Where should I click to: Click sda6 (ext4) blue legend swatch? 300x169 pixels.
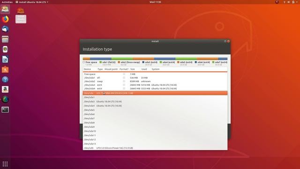196,62
